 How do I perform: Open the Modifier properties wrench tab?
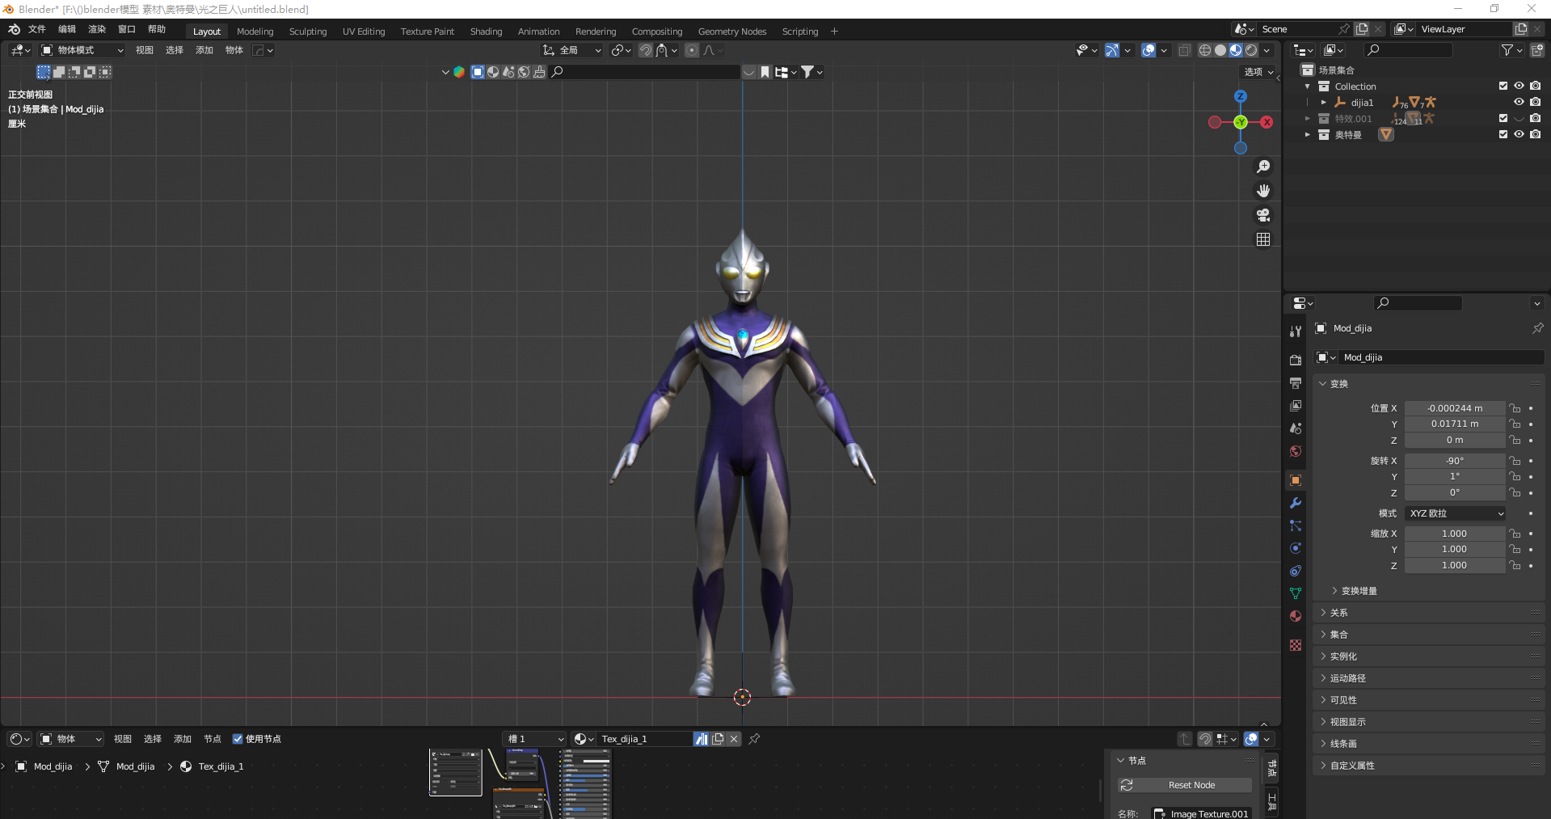tap(1296, 503)
